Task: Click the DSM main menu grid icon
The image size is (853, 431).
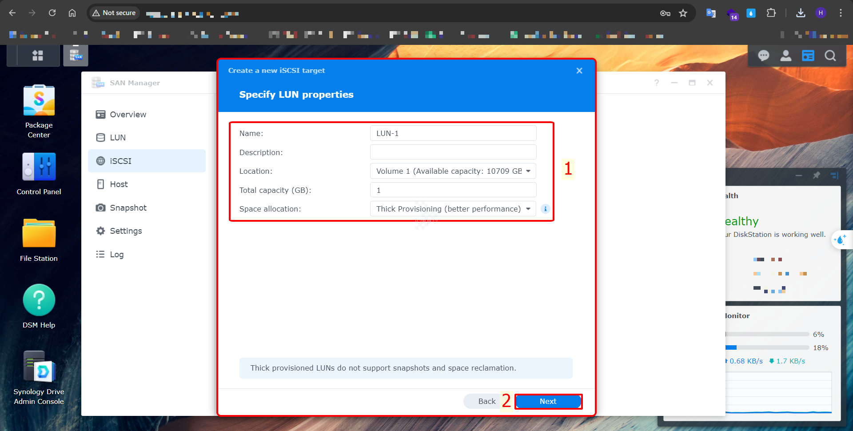Action: pos(38,56)
